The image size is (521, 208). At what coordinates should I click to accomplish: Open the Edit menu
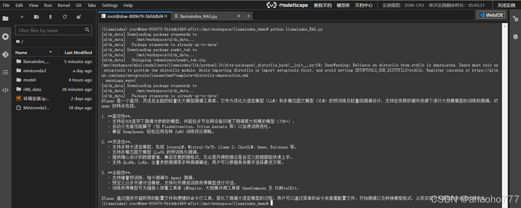19,5
